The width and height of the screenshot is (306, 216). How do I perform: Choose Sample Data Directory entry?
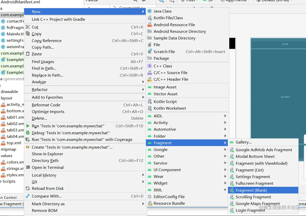(187, 38)
